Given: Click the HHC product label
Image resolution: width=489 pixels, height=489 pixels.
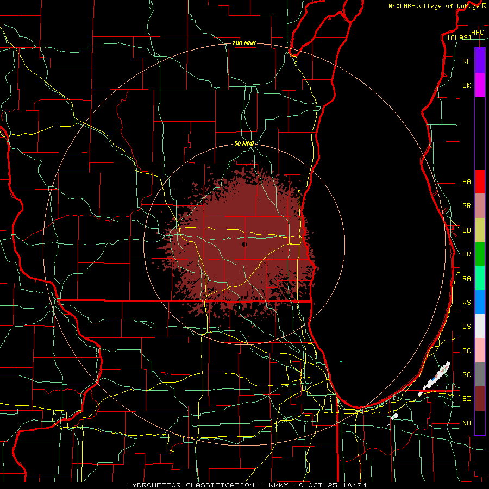Looking at the screenshot, I should coord(477,33).
